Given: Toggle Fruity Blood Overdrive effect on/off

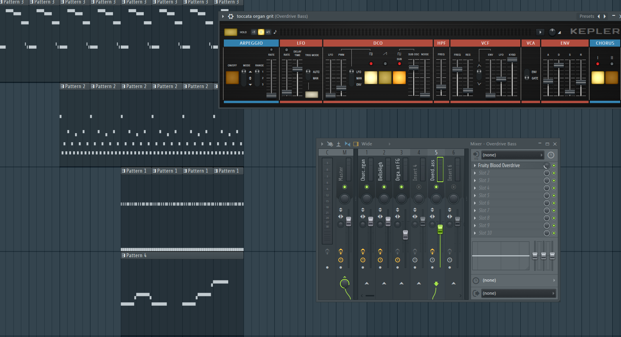Looking at the screenshot, I should pyautogui.click(x=554, y=166).
